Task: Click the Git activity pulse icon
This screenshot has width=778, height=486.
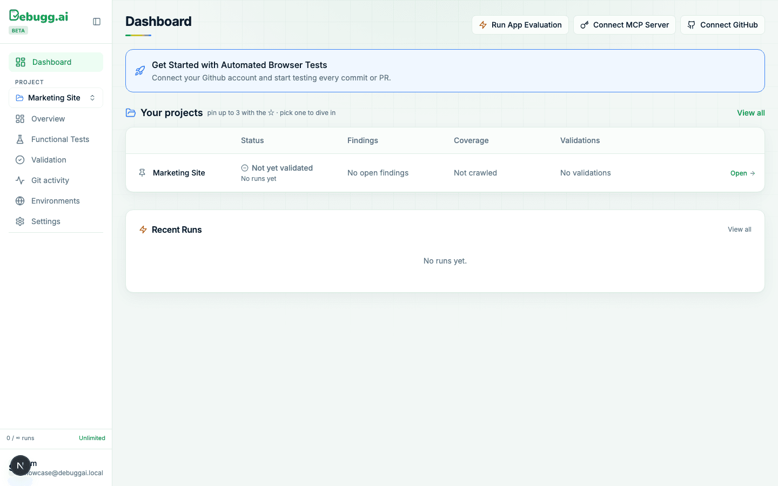Action: point(20,180)
